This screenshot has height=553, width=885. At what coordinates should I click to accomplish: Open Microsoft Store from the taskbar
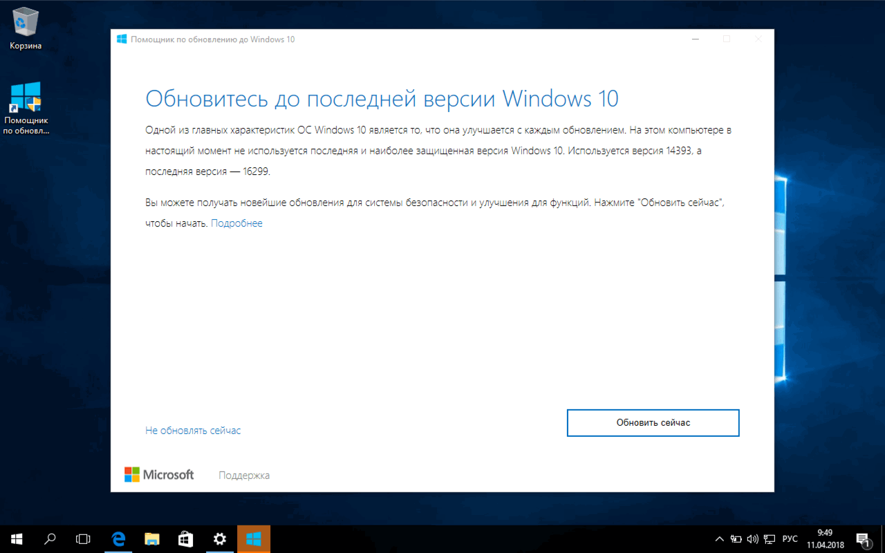[185, 539]
